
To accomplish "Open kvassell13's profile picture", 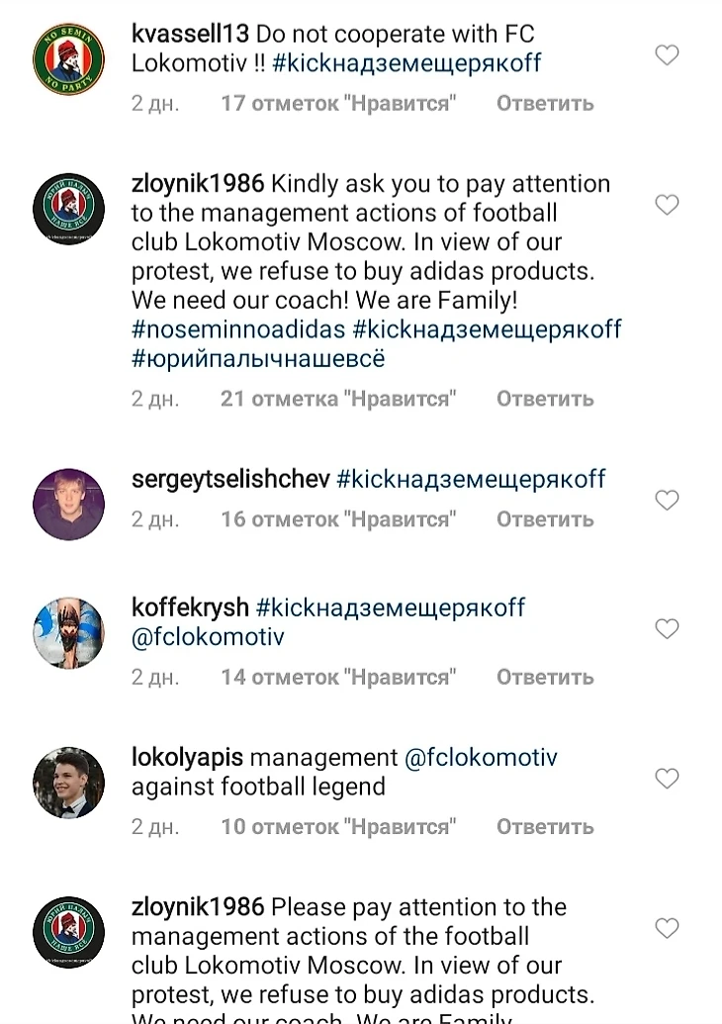I will click(x=68, y=58).
